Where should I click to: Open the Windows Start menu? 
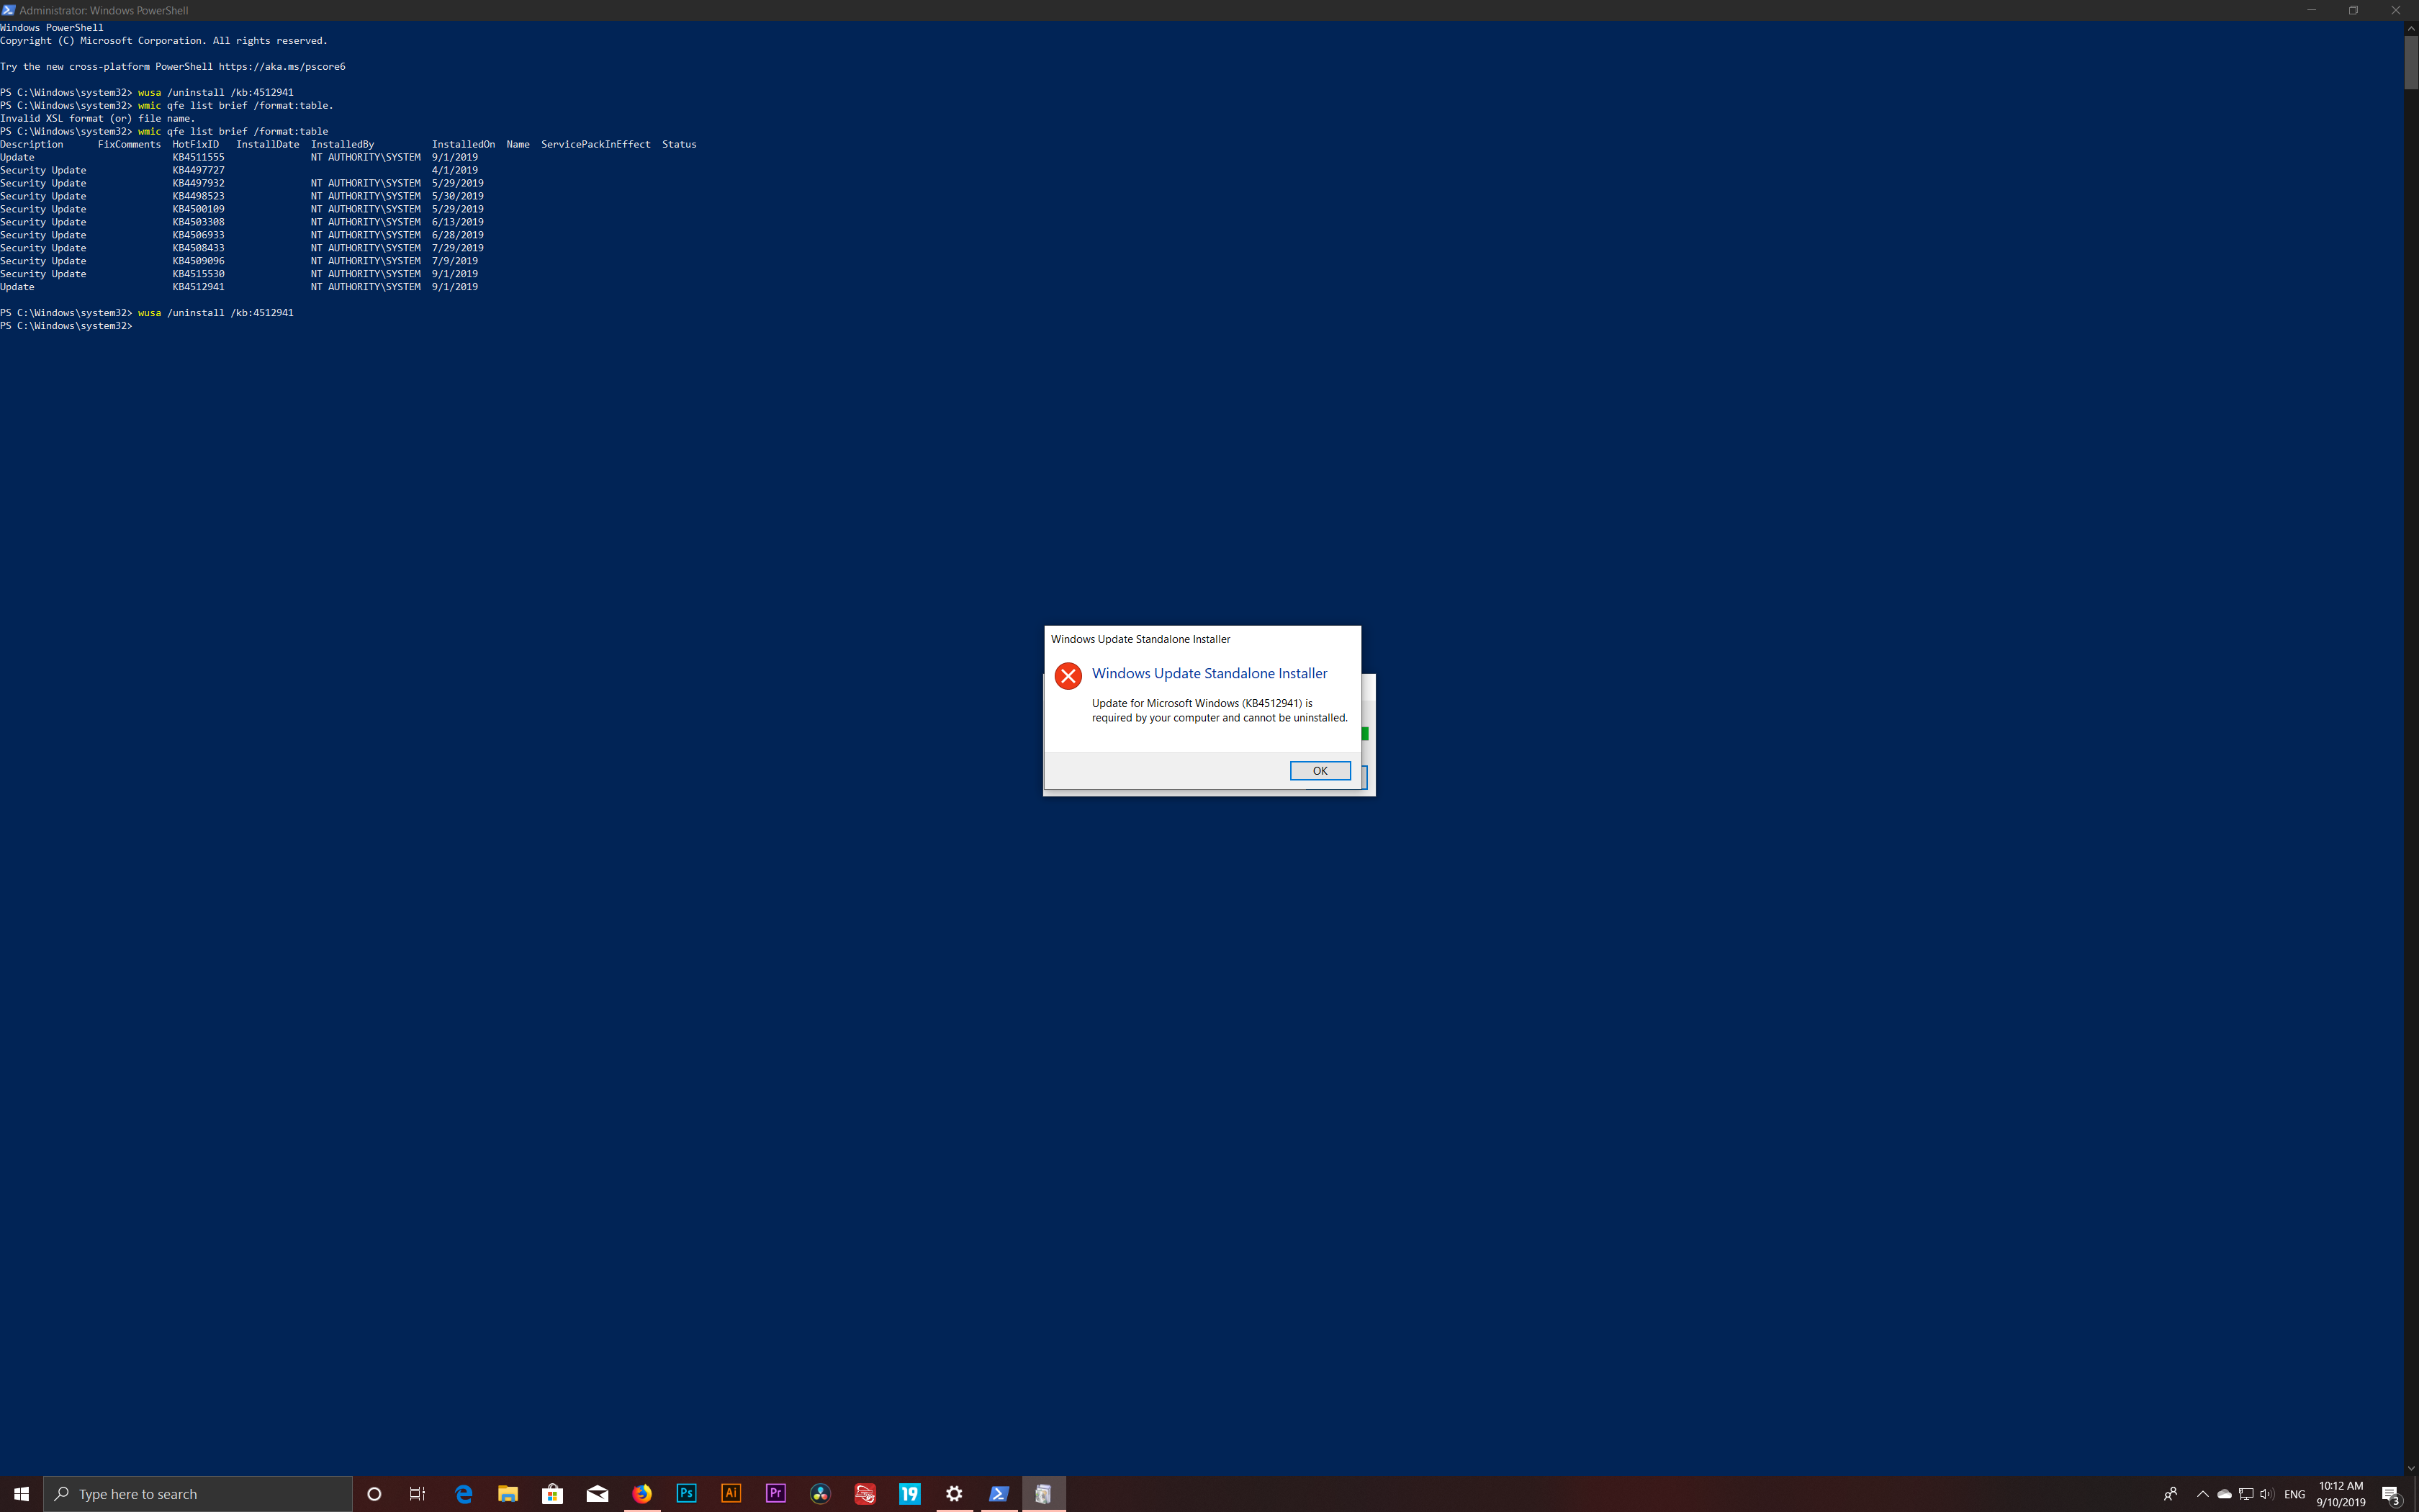click(21, 1494)
